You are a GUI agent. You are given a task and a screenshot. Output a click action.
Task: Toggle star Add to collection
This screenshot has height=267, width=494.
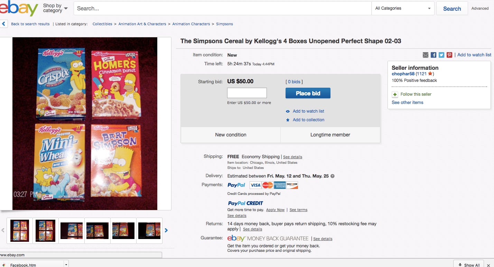click(x=288, y=120)
